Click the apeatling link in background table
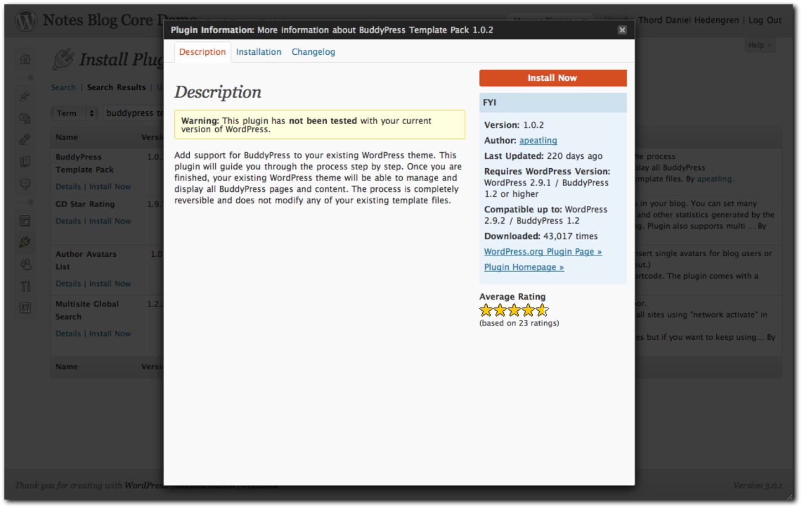The image size is (802, 508). [x=714, y=179]
